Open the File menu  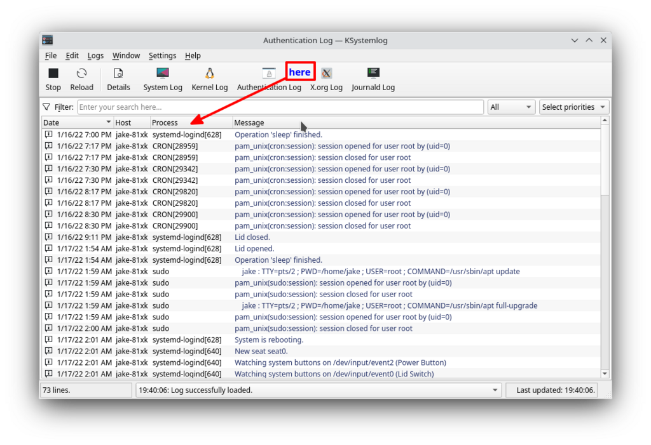51,56
